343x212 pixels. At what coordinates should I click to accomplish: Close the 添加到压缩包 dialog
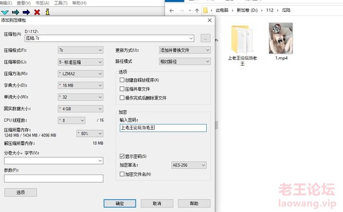click(210, 21)
